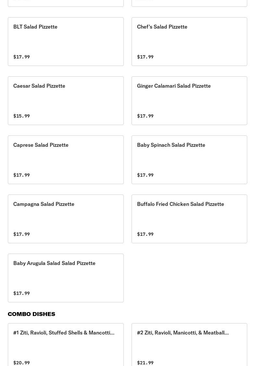Click the $21.99 price on combo #2
Viewport: 255px width, 366px height.
pyautogui.click(x=145, y=363)
